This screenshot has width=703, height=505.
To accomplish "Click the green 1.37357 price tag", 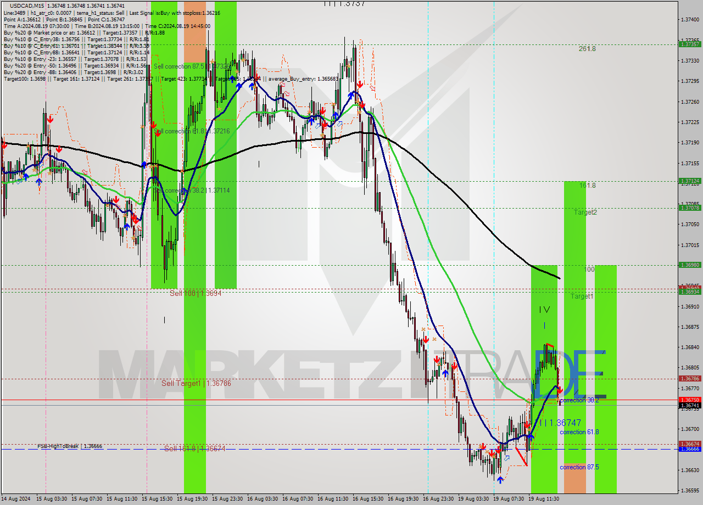I will pos(689,44).
